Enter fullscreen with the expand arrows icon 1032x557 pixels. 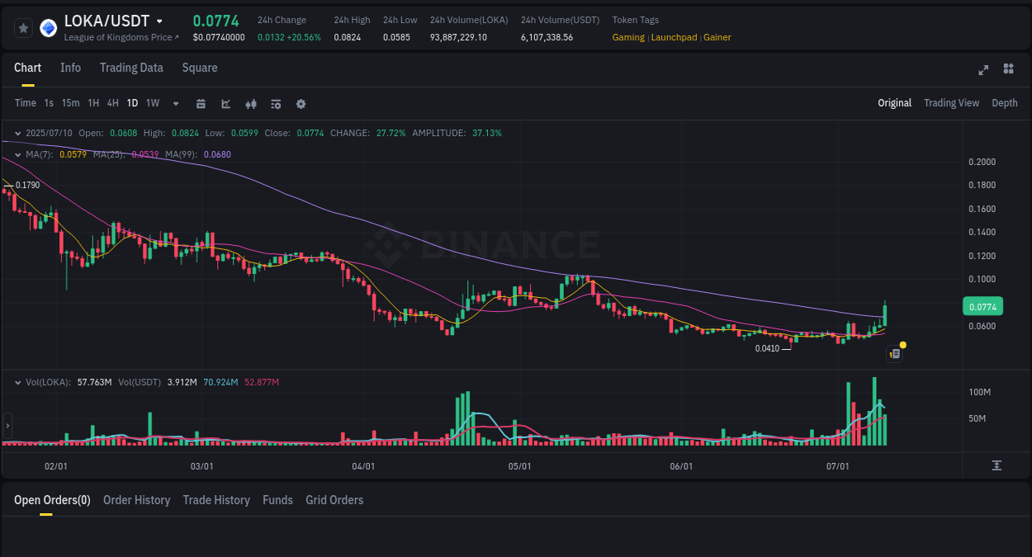(982, 70)
